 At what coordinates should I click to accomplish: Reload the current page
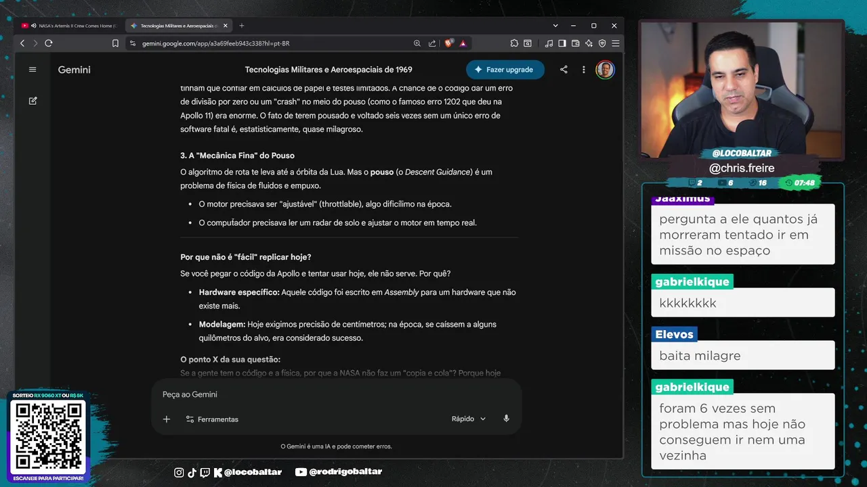pyautogui.click(x=49, y=43)
